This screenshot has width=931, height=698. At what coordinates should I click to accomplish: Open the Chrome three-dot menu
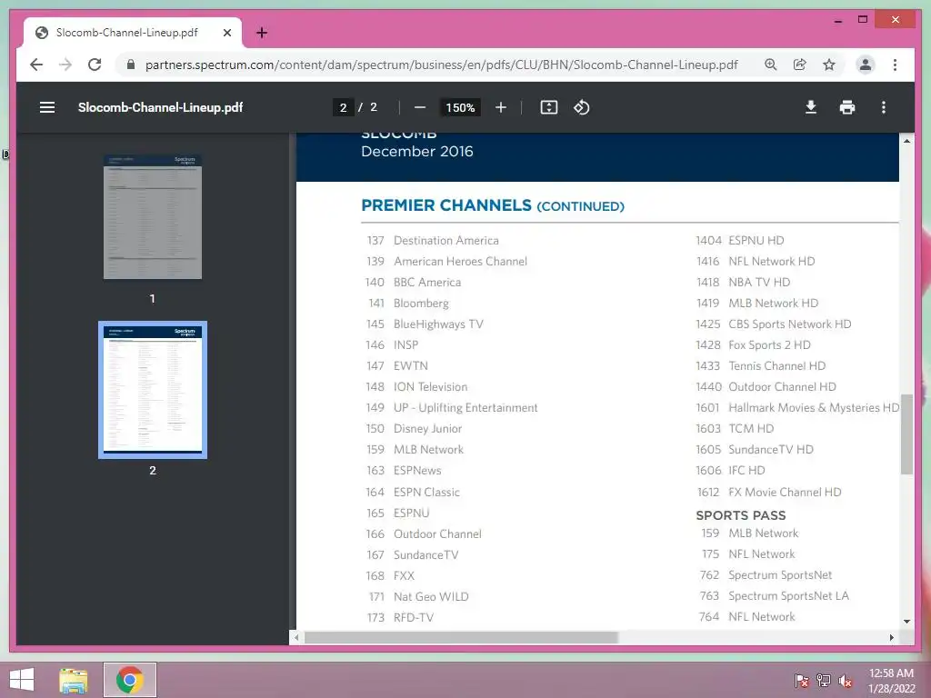895,65
